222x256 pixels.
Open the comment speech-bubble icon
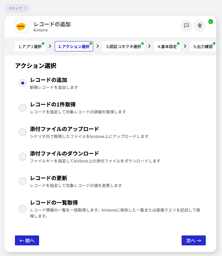187,26
